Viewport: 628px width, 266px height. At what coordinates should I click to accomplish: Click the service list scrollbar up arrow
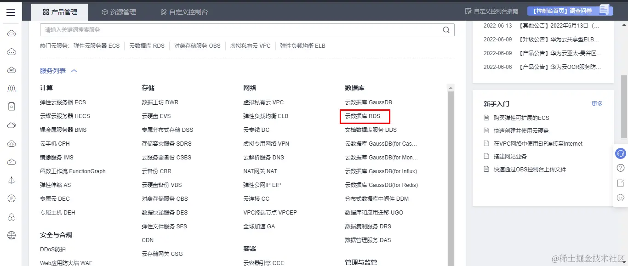pyautogui.click(x=451, y=87)
